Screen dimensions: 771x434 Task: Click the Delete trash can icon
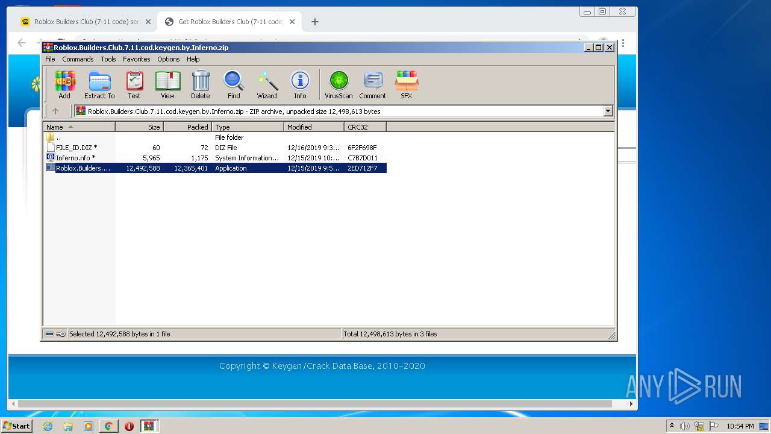coord(201,85)
